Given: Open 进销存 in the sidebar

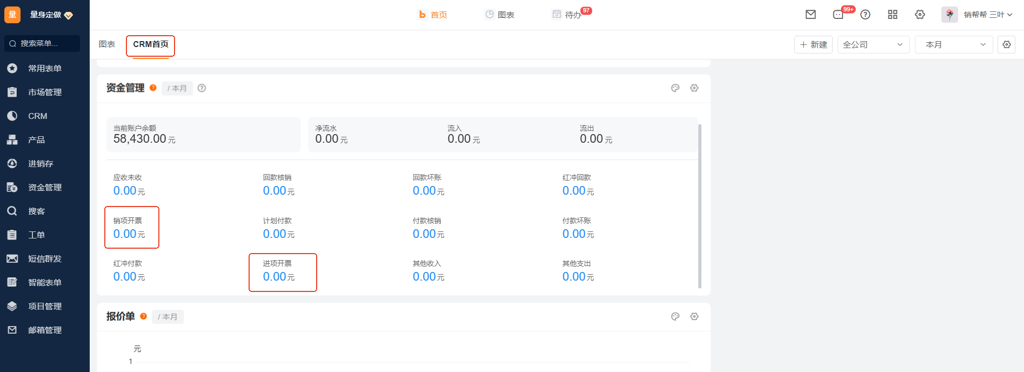Looking at the screenshot, I should tap(41, 164).
